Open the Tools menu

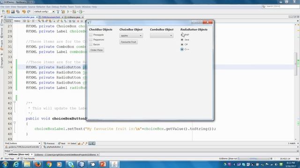tap(78, 7)
